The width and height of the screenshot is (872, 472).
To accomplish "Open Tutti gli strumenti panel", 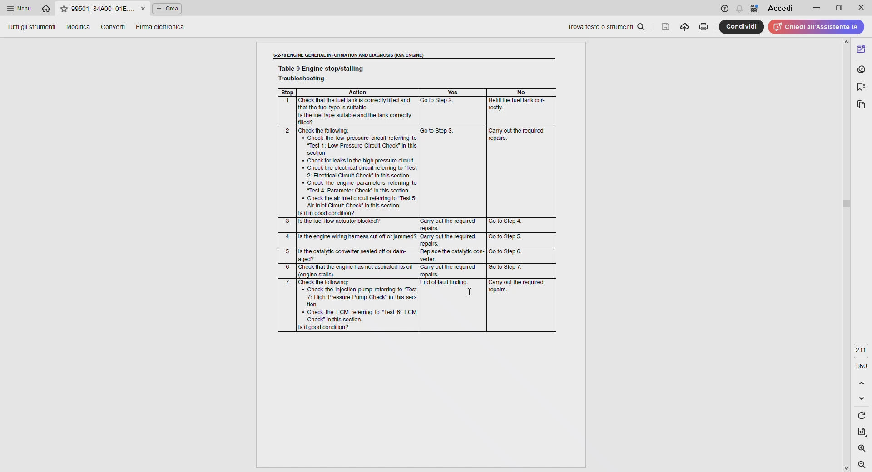I will pyautogui.click(x=31, y=27).
